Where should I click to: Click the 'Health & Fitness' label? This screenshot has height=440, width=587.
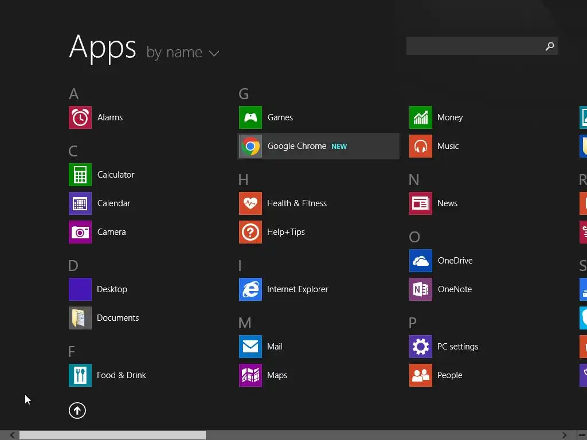point(297,203)
